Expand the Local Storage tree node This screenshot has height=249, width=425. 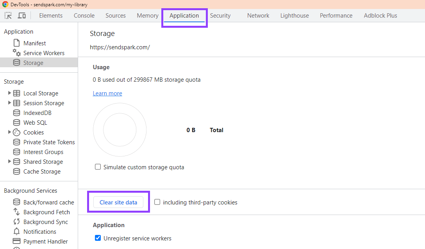pyautogui.click(x=9, y=93)
